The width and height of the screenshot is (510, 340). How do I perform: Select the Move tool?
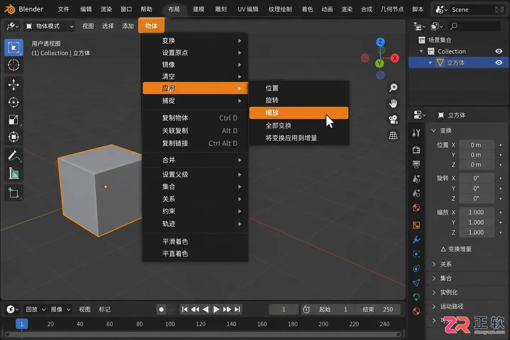pyautogui.click(x=14, y=85)
